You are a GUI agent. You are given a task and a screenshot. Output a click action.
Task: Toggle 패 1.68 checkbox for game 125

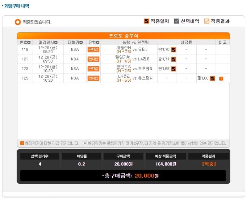click(213, 78)
